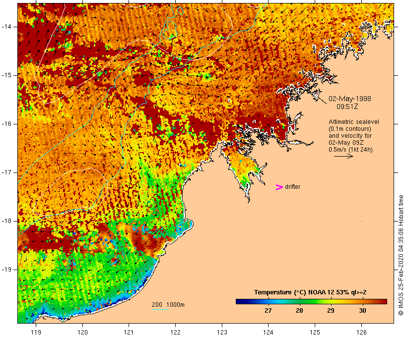Click longitude label 120 on the axis

tap(82, 333)
